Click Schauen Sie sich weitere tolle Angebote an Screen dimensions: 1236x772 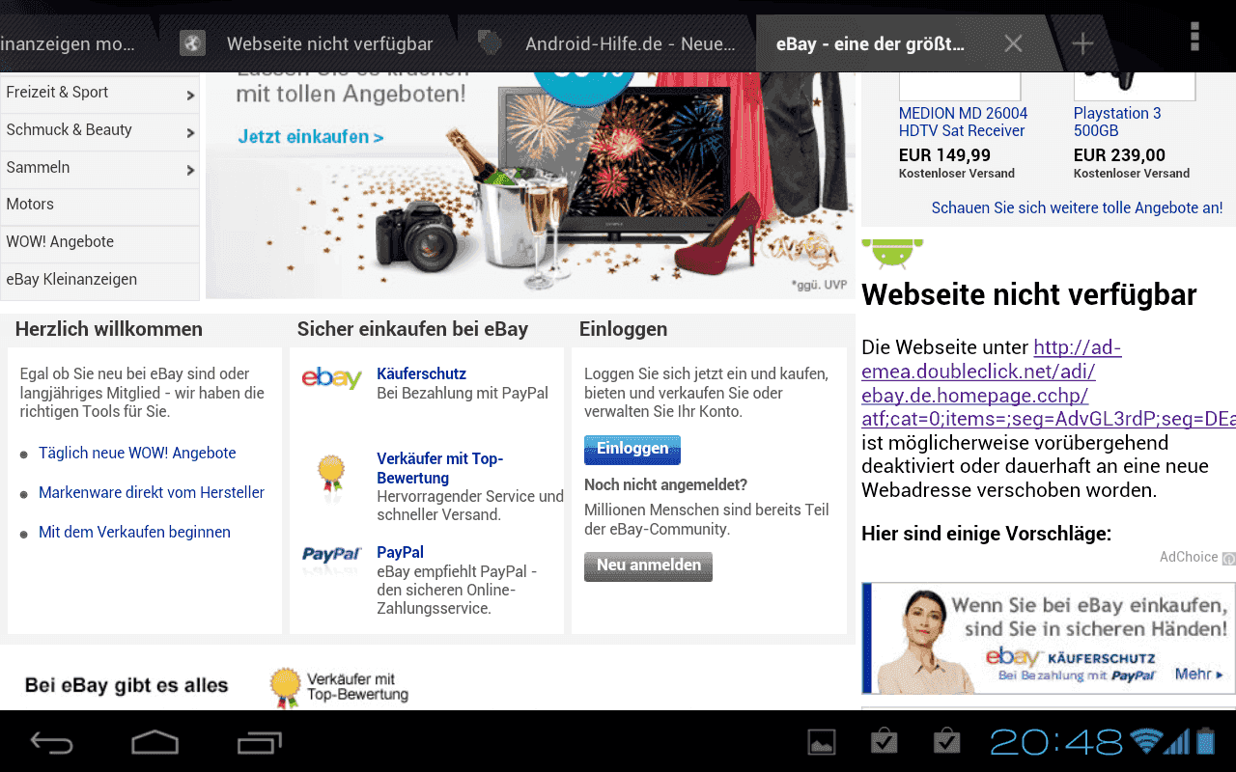point(1077,207)
